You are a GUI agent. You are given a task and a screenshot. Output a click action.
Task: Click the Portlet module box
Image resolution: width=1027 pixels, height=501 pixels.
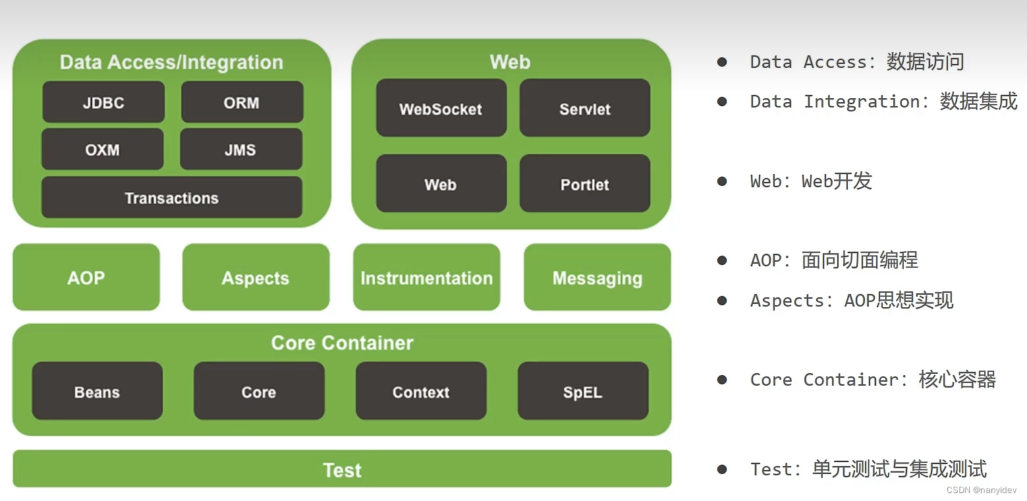[x=585, y=183]
